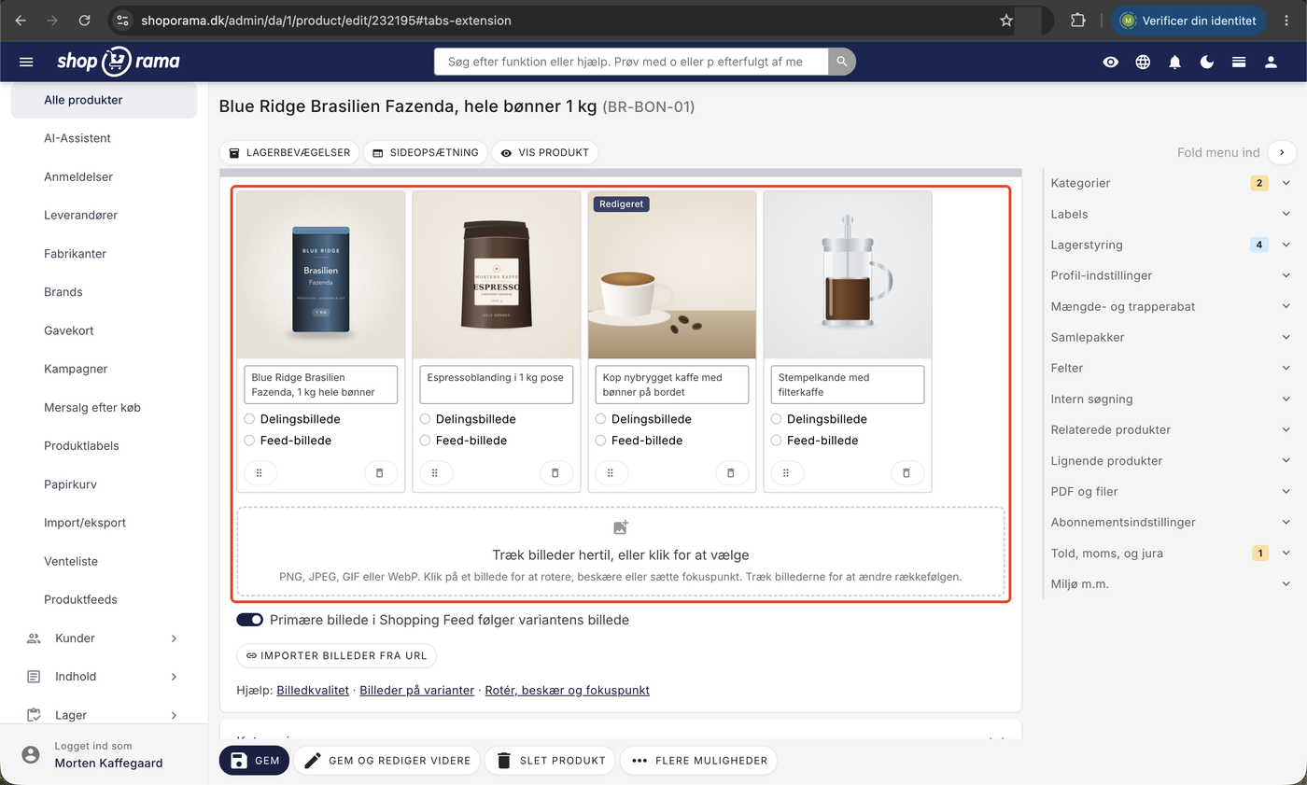Viewport: 1307px width, 785px height.
Task: Open browser extensions puzzle icon
Action: click(1078, 20)
